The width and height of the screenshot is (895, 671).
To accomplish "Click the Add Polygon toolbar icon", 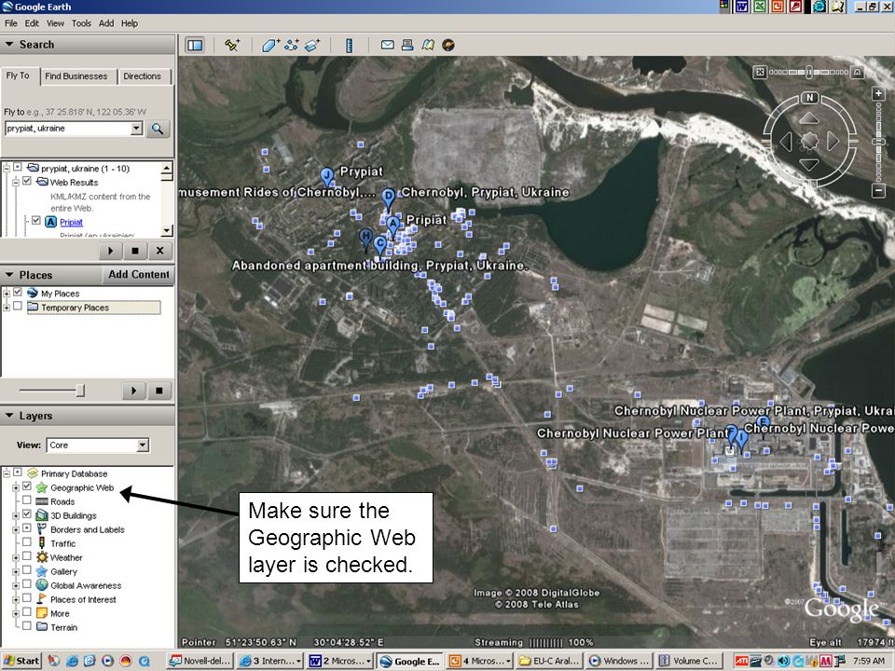I will pos(270,45).
